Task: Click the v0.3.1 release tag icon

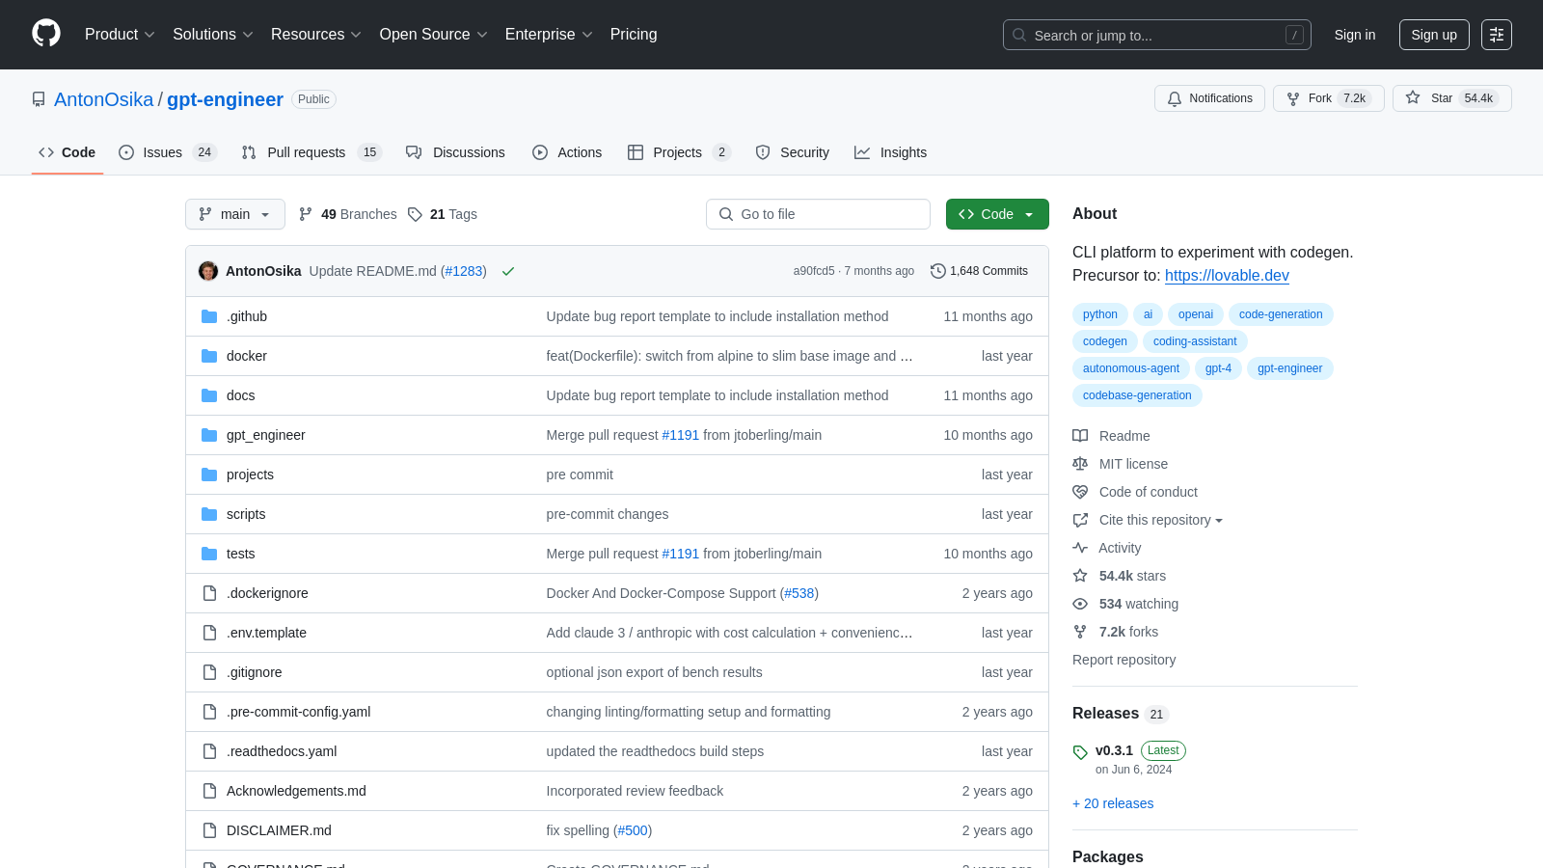Action: pos(1081,751)
